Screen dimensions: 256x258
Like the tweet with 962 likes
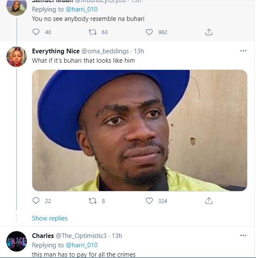pos(150,32)
